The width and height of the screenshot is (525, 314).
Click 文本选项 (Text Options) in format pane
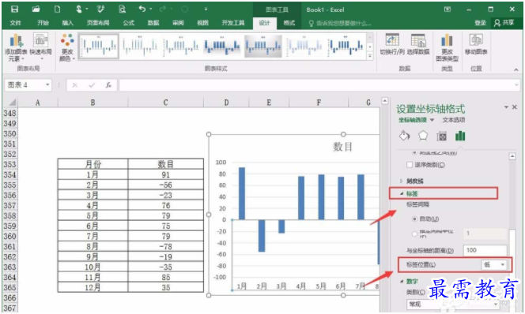454,120
